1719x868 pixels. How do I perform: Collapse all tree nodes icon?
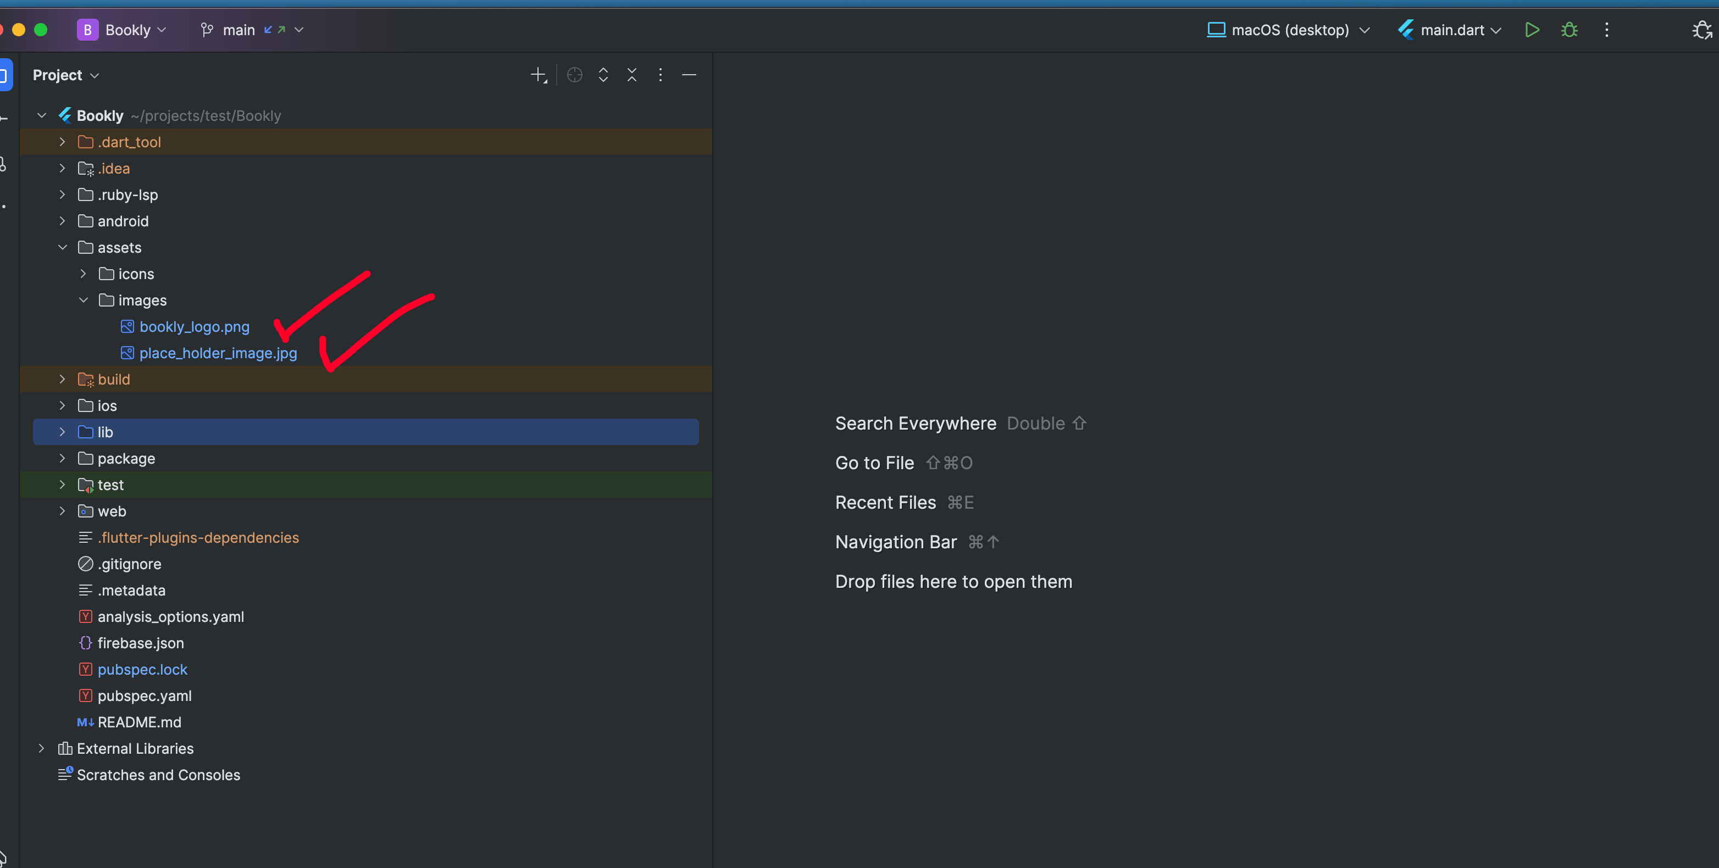[x=632, y=75]
